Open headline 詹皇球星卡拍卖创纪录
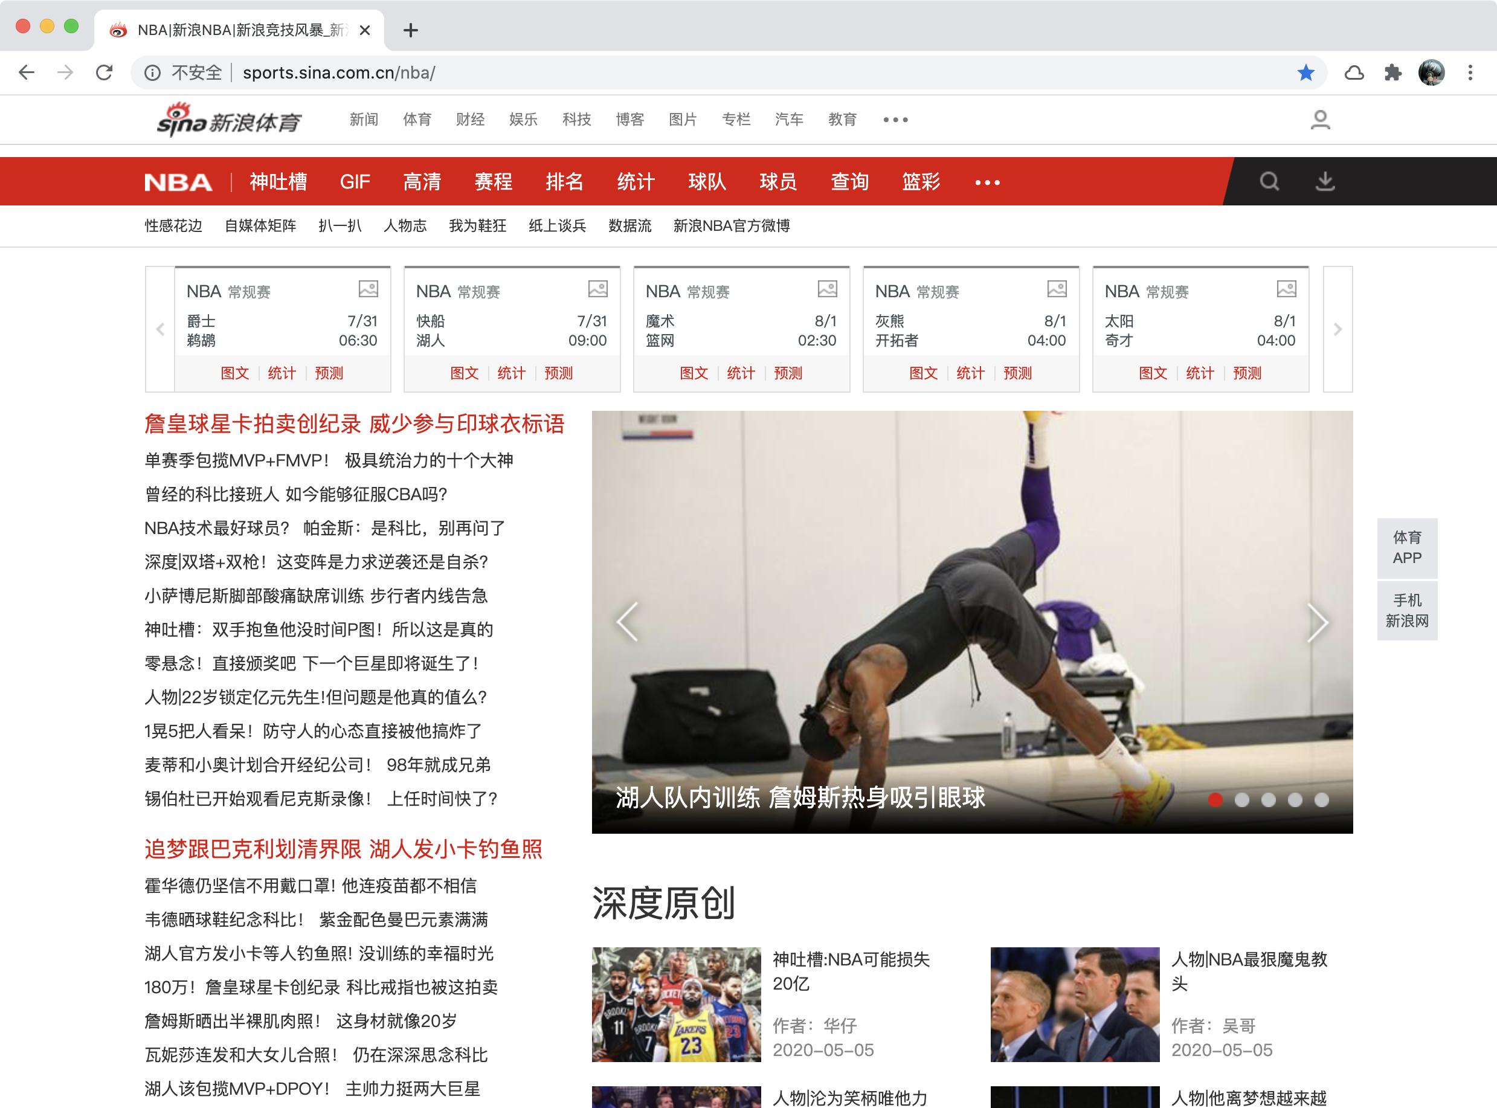This screenshot has height=1108, width=1497. pos(253,424)
